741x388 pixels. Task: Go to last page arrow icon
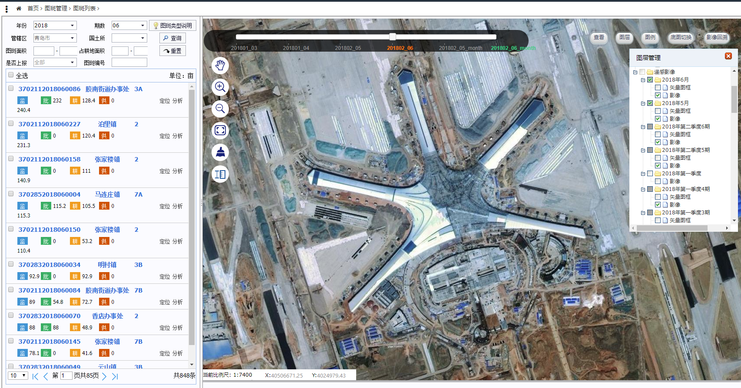tap(115, 376)
